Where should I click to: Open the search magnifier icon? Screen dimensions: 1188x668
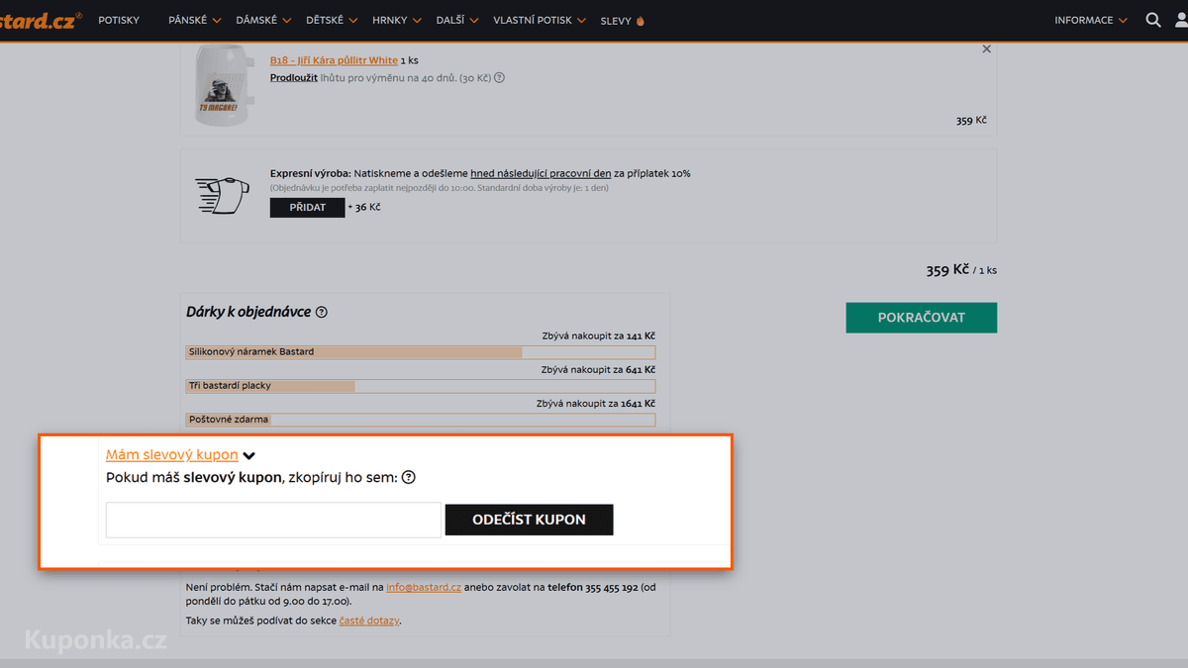point(1152,20)
